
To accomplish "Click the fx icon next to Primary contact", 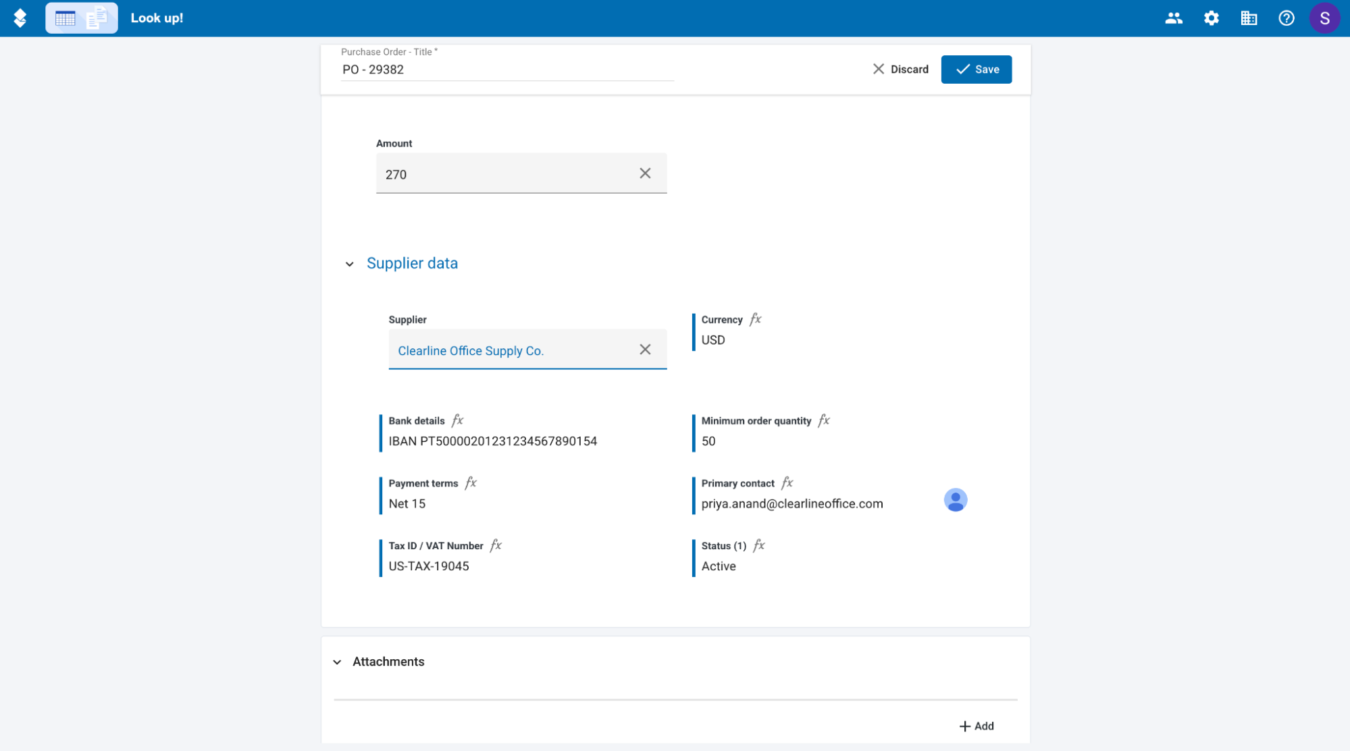I will (787, 483).
